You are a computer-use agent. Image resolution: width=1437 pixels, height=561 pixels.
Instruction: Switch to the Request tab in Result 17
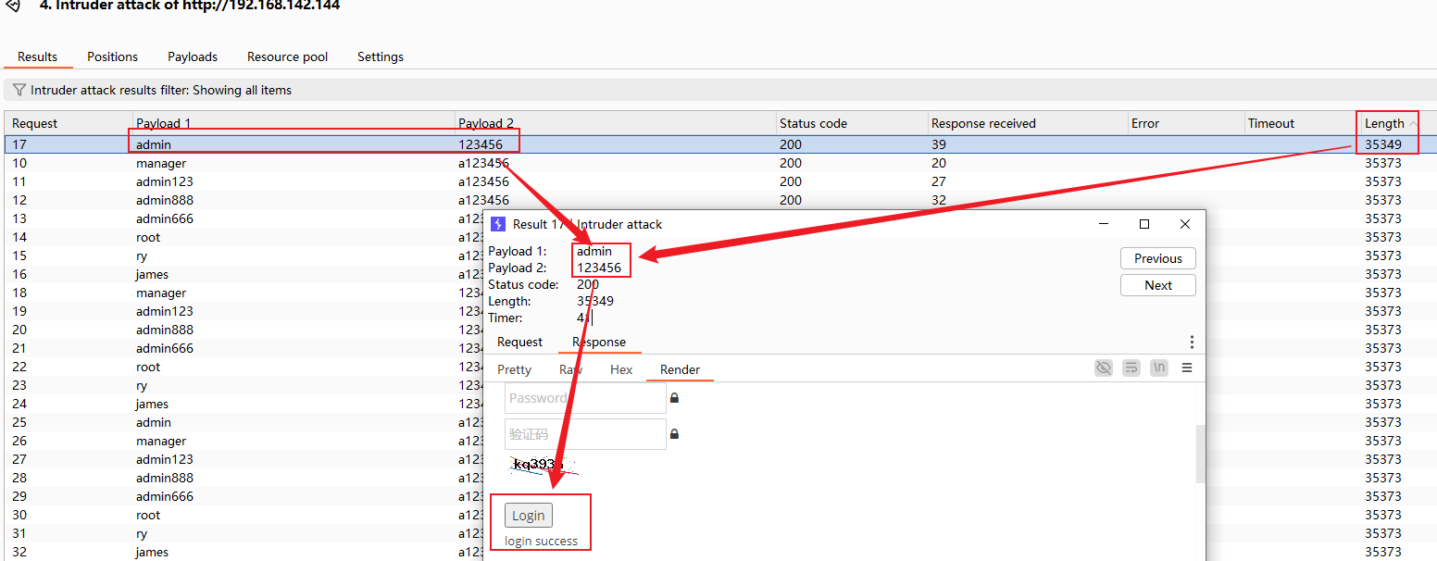point(519,342)
